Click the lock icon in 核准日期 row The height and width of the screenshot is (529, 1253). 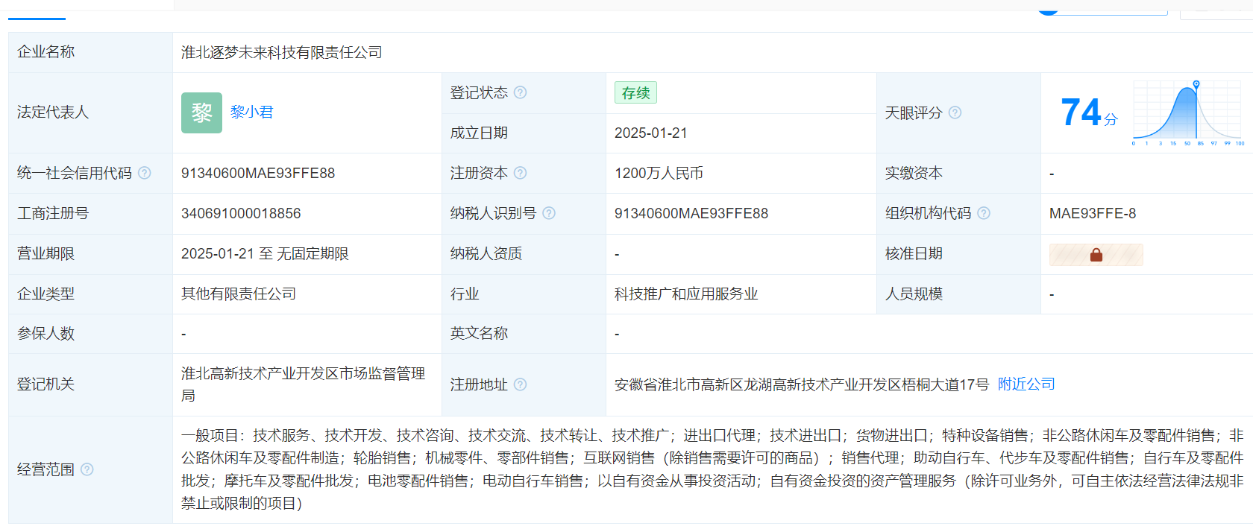coord(1096,255)
